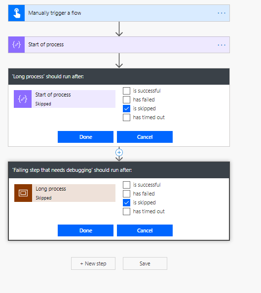261x293 pixels.
Task: Save the flow
Action: 145,263
